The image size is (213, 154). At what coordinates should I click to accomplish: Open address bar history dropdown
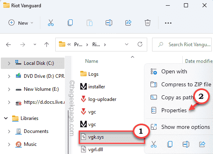[127, 44]
